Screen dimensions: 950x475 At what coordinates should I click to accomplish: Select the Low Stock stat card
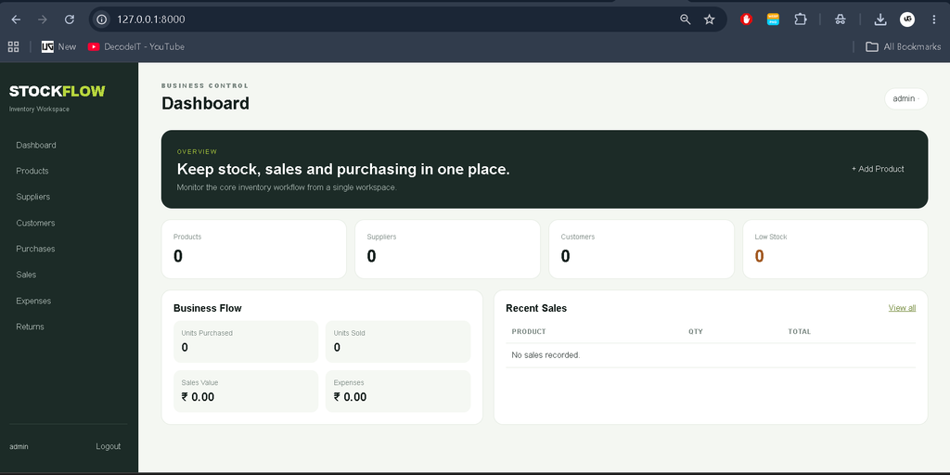(835, 249)
